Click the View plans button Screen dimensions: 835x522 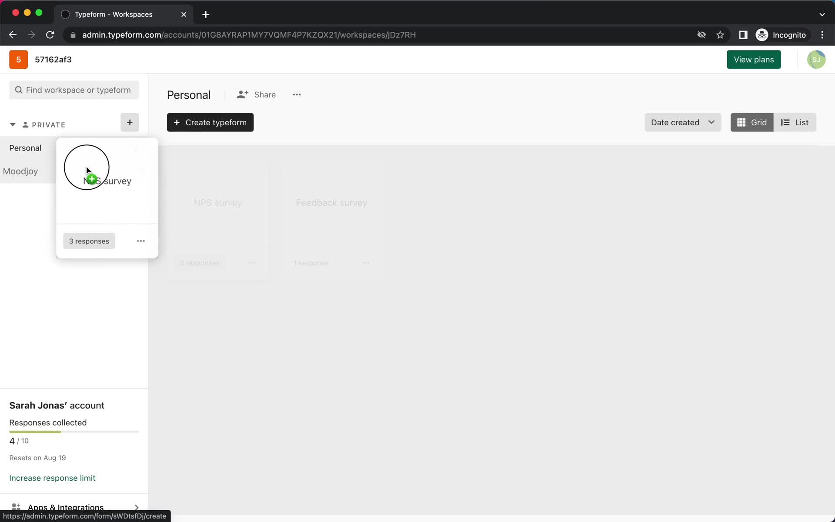click(754, 60)
